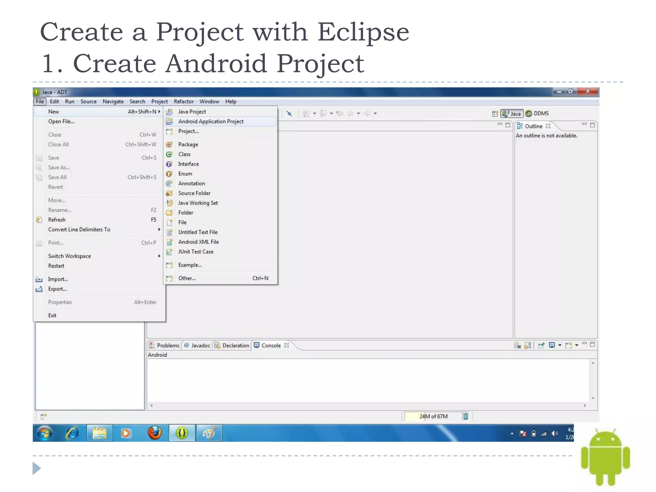
Task: Open Internet Explorer from the taskbar
Action: (72, 433)
